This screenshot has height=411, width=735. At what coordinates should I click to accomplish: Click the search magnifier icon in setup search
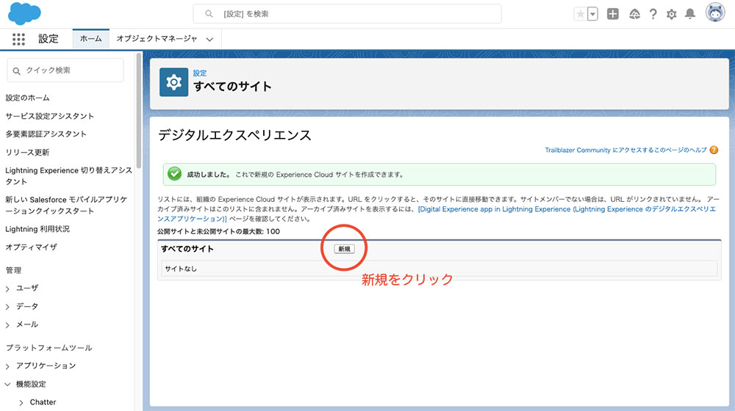209,14
